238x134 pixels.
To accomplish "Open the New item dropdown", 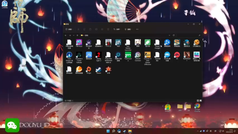I will tap(69, 29).
